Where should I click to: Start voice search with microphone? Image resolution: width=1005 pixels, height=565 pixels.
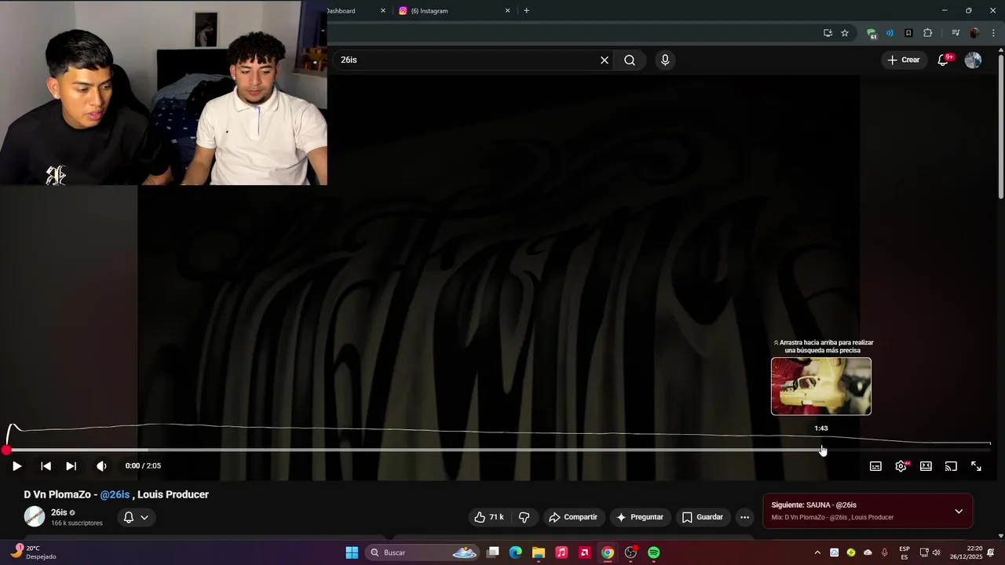click(665, 60)
